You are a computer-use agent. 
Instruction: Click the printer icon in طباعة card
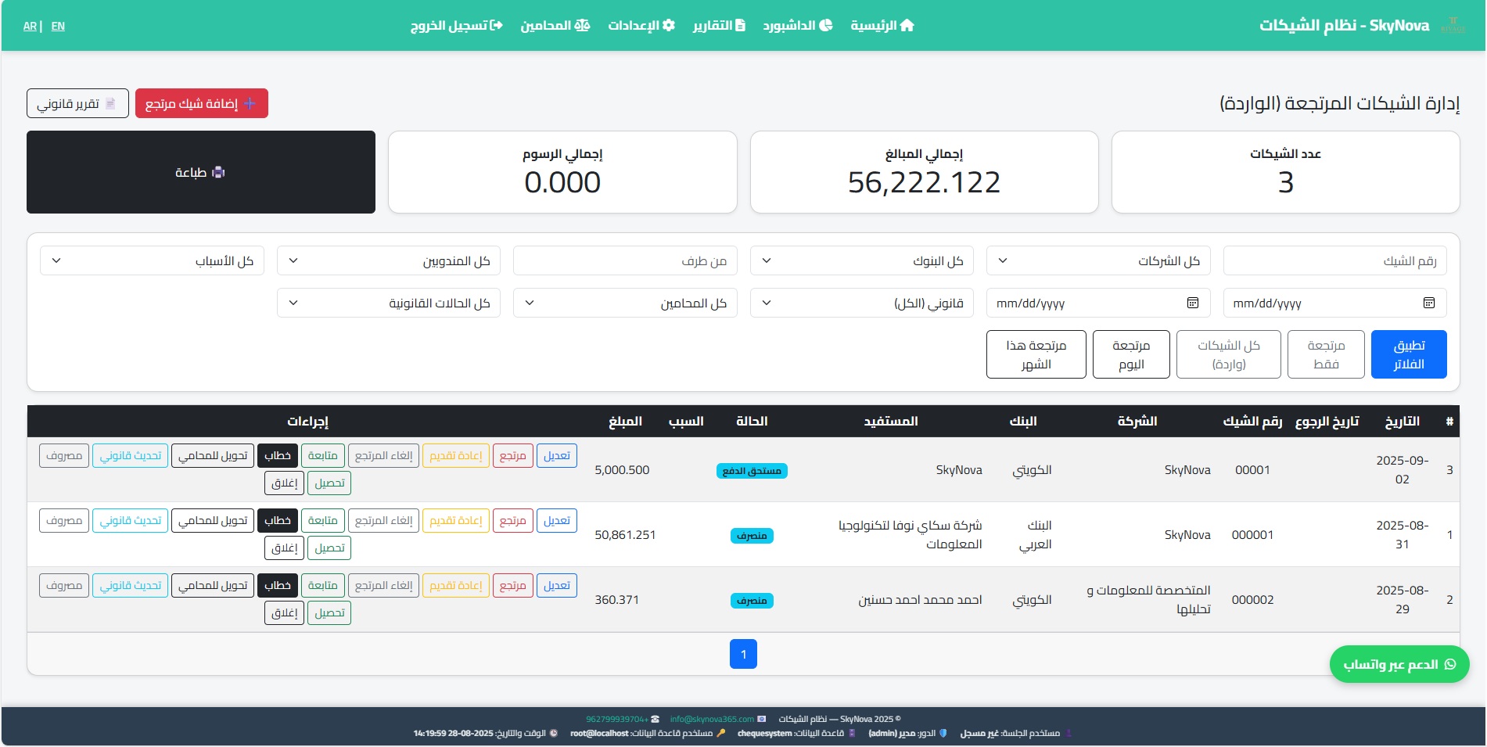click(218, 172)
